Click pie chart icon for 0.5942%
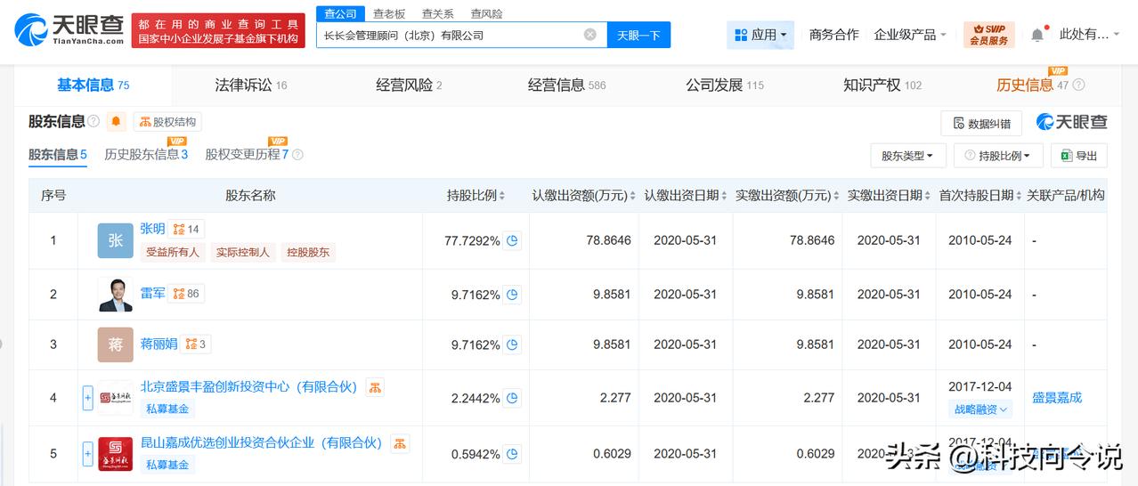This screenshot has height=486, width=1138. pyautogui.click(x=512, y=454)
